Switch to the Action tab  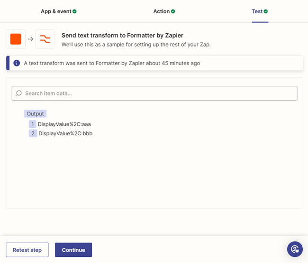pyautogui.click(x=164, y=11)
